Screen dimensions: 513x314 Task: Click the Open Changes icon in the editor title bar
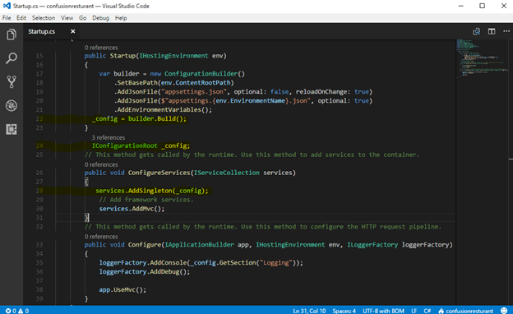click(x=476, y=31)
